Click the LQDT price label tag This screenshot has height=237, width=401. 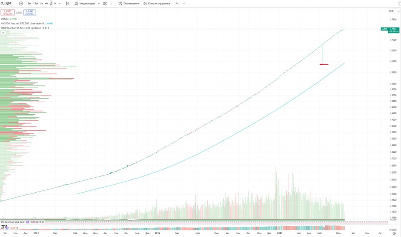pos(385,29)
